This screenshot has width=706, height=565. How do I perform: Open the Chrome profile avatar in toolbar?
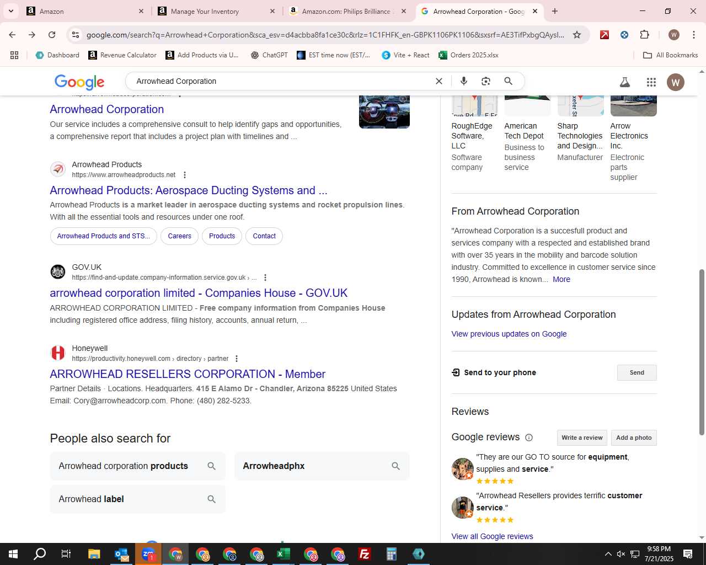pos(673,35)
